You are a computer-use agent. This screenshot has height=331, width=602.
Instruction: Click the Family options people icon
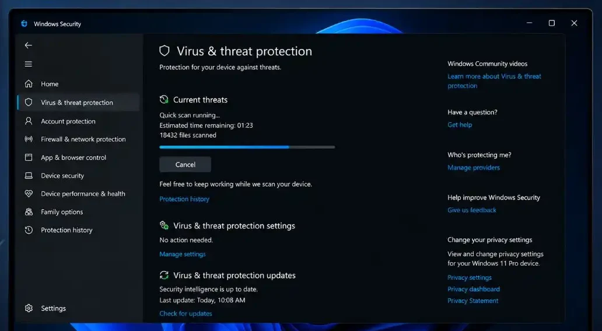(29, 212)
